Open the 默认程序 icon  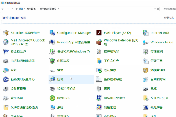(99, 70)
